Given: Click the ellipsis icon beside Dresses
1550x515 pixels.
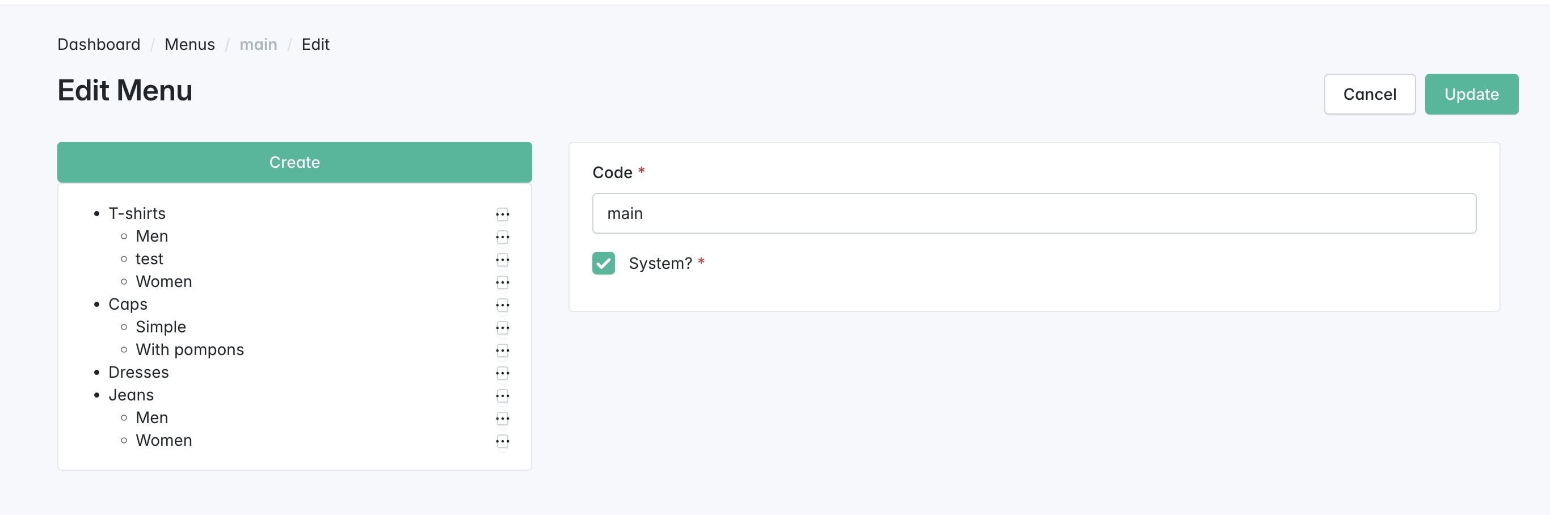Looking at the screenshot, I should 503,373.
